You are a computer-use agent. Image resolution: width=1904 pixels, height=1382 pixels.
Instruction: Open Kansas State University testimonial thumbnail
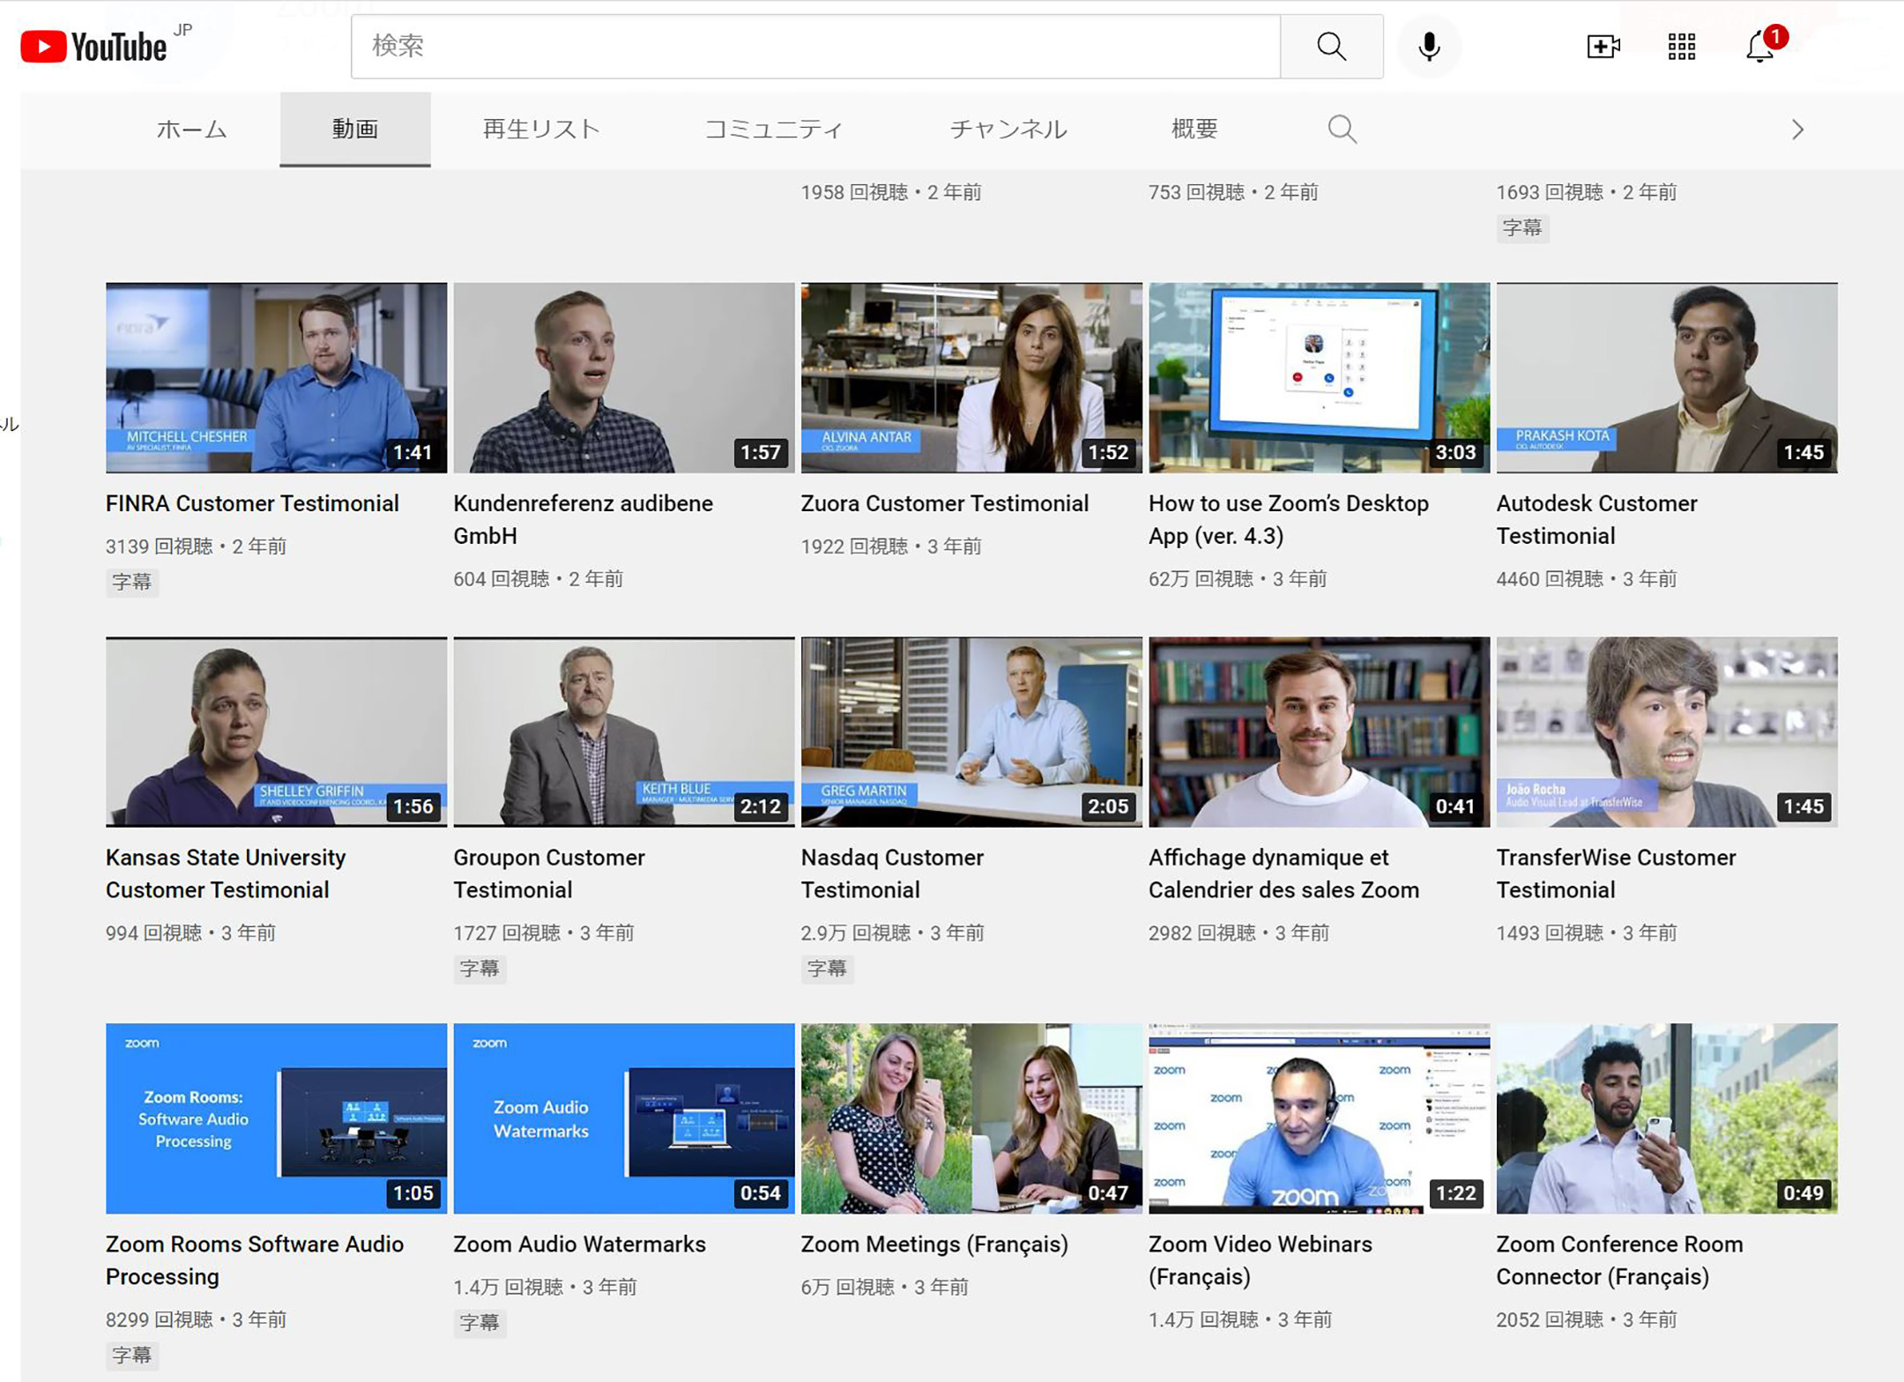click(x=276, y=732)
